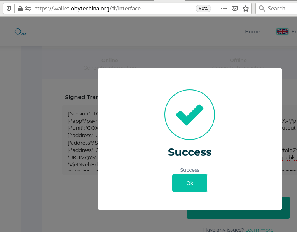Click the large Success heading
Viewport: 297px width, 232px height.
point(190,152)
